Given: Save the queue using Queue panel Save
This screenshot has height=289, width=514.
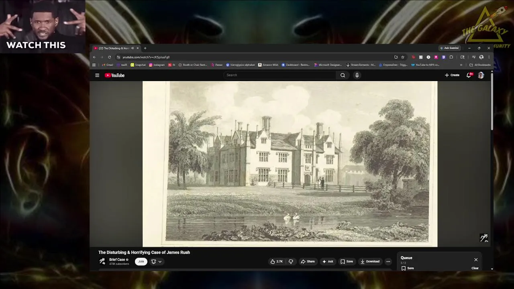Looking at the screenshot, I should point(408,268).
